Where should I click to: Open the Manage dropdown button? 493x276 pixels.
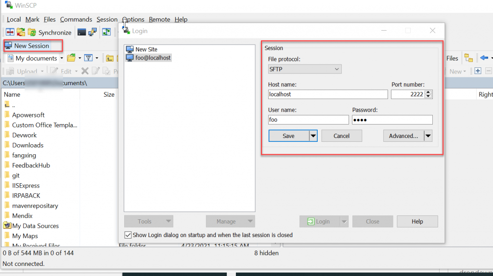230,221
